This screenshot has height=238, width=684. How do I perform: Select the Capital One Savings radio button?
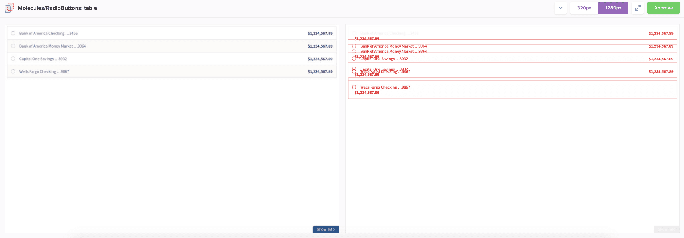13,59
